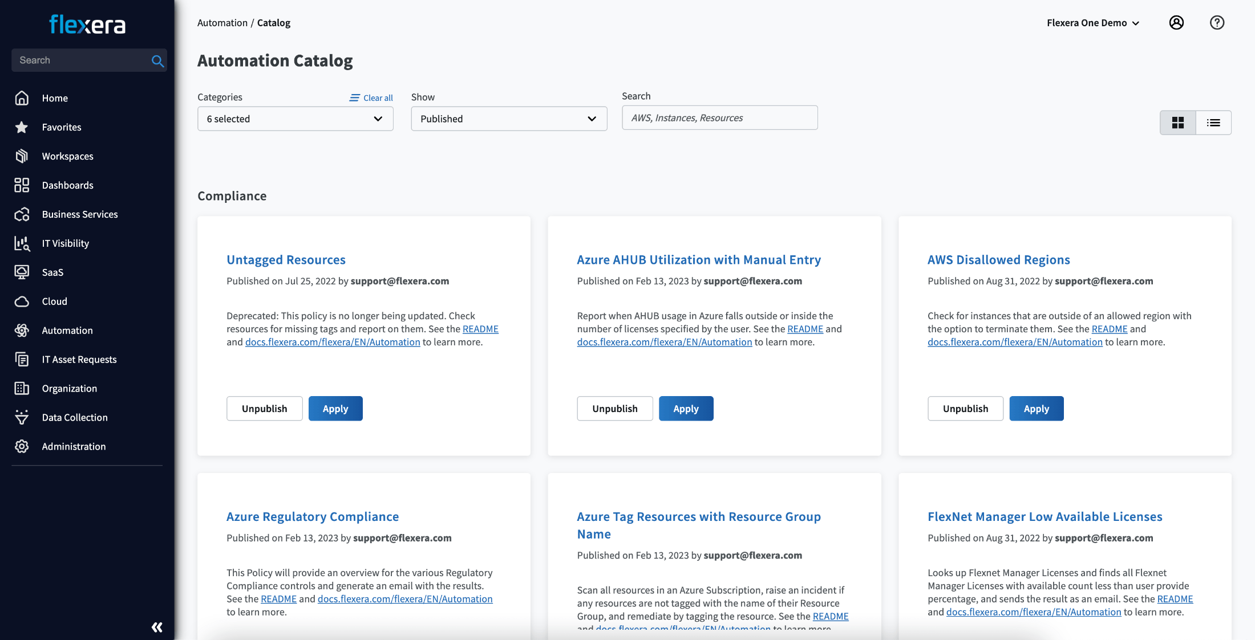1255x640 pixels.
Task: Click the SaaS sidebar icon
Action: point(22,271)
